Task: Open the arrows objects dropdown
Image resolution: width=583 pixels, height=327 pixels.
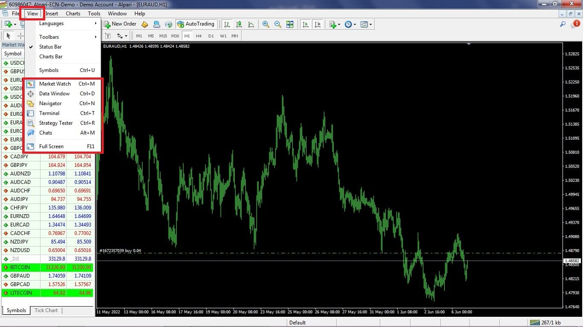Action: (x=122, y=36)
